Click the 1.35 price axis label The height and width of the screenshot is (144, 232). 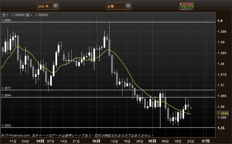click(221, 128)
